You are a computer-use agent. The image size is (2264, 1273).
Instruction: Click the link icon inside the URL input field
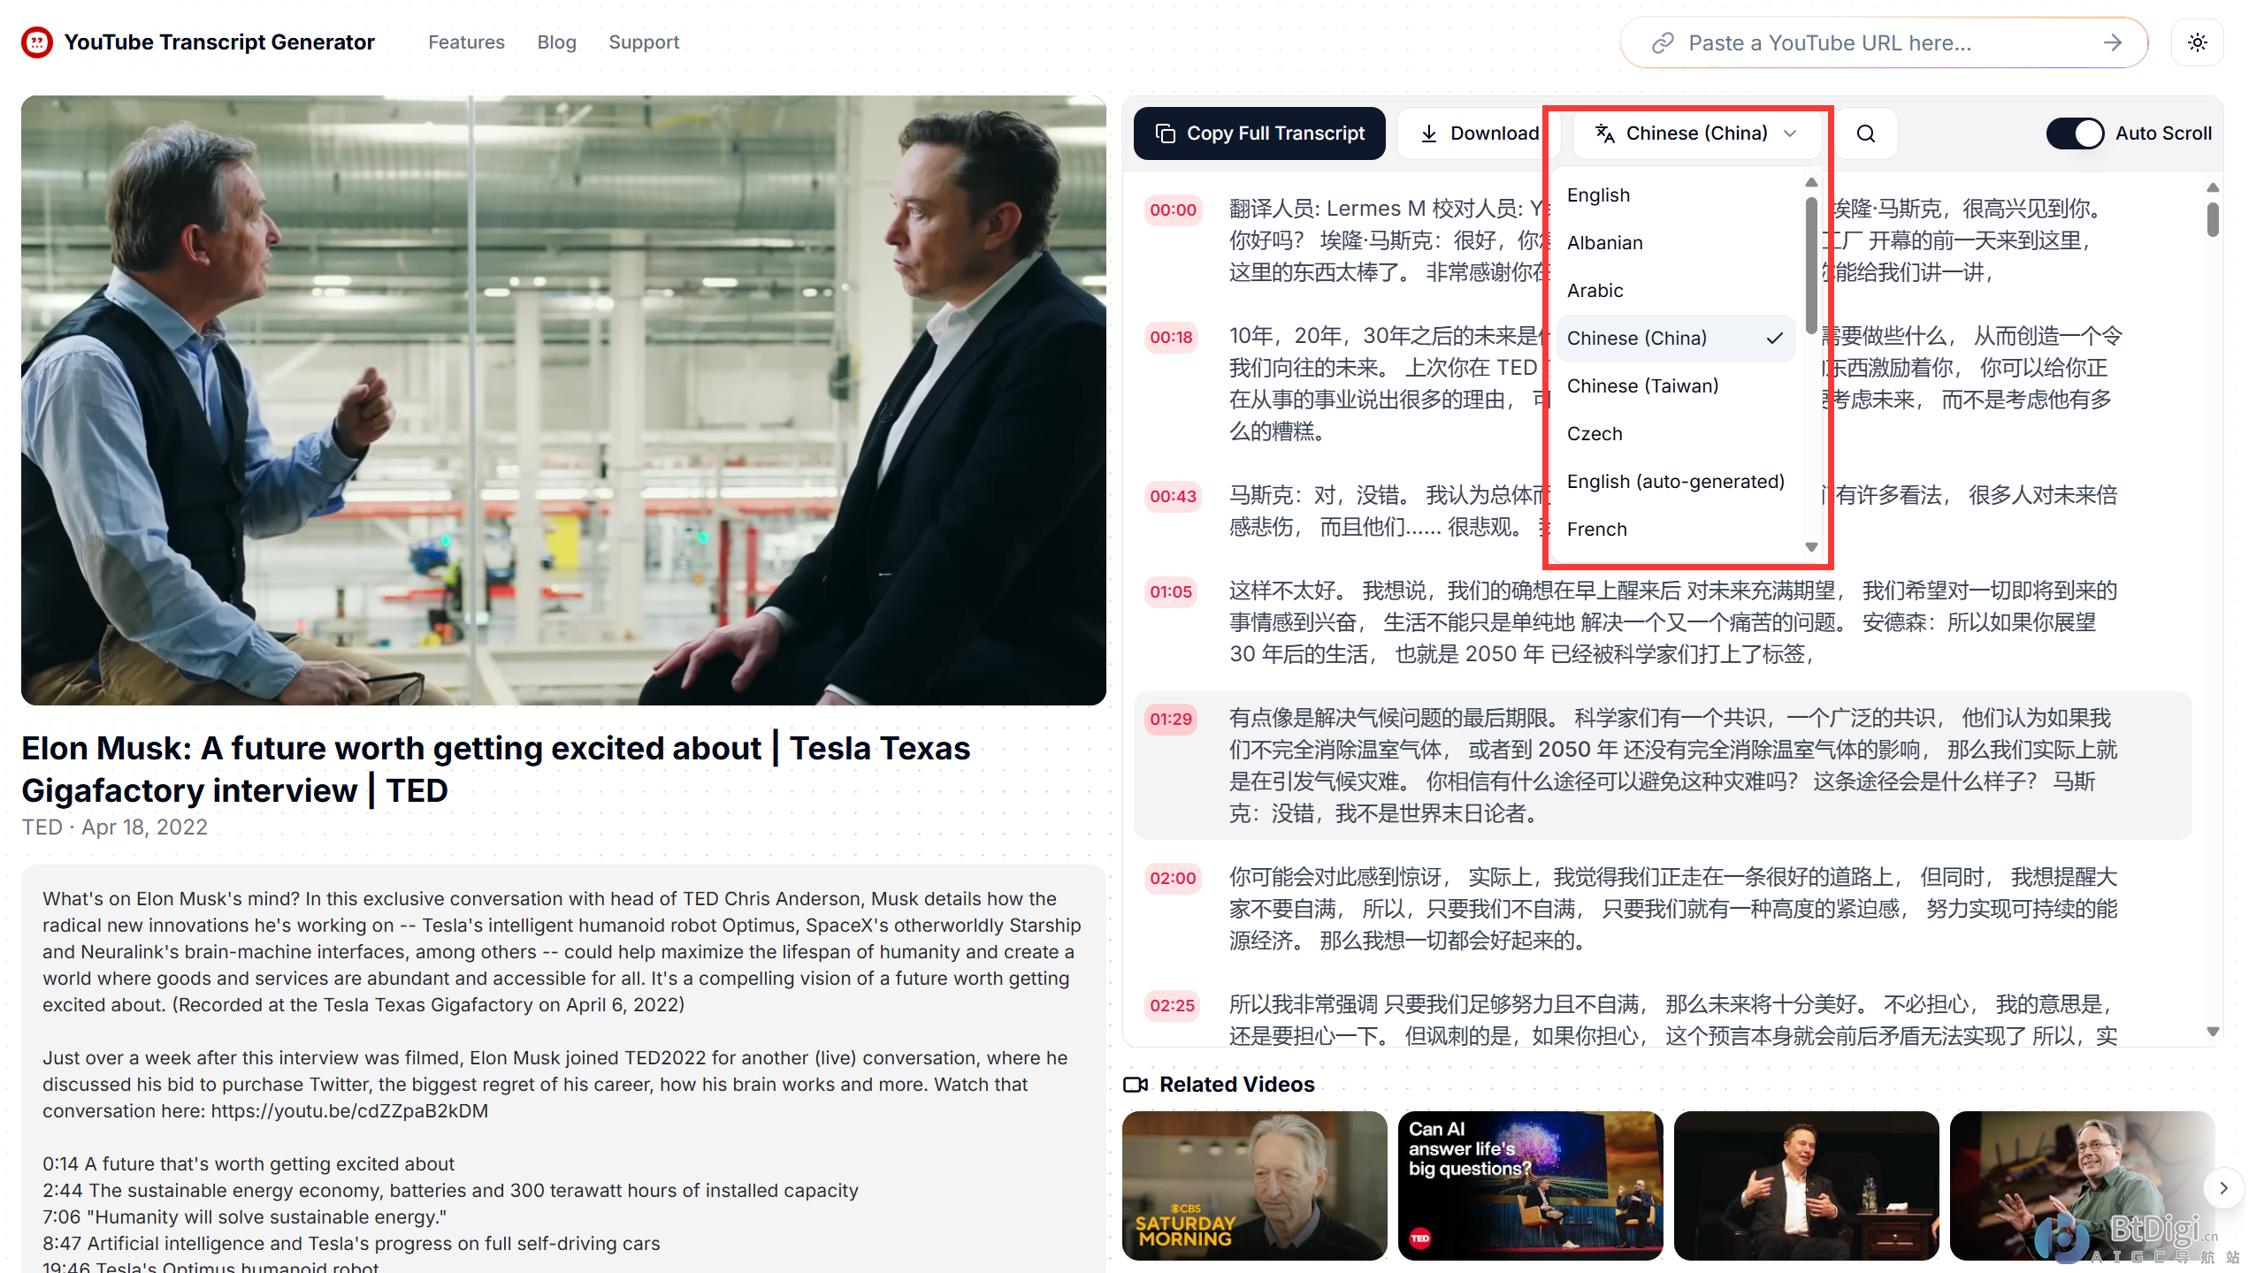[1663, 42]
